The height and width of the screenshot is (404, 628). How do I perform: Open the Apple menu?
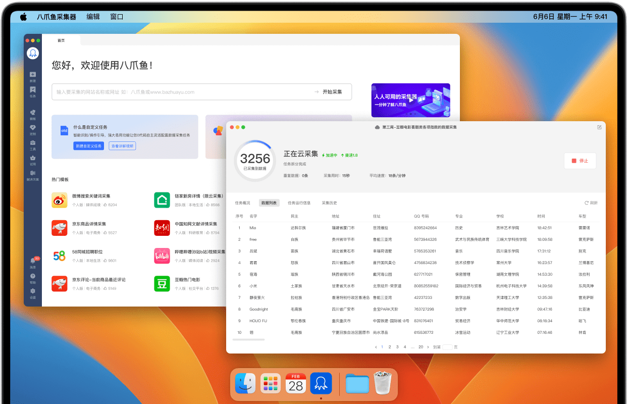[x=23, y=17]
